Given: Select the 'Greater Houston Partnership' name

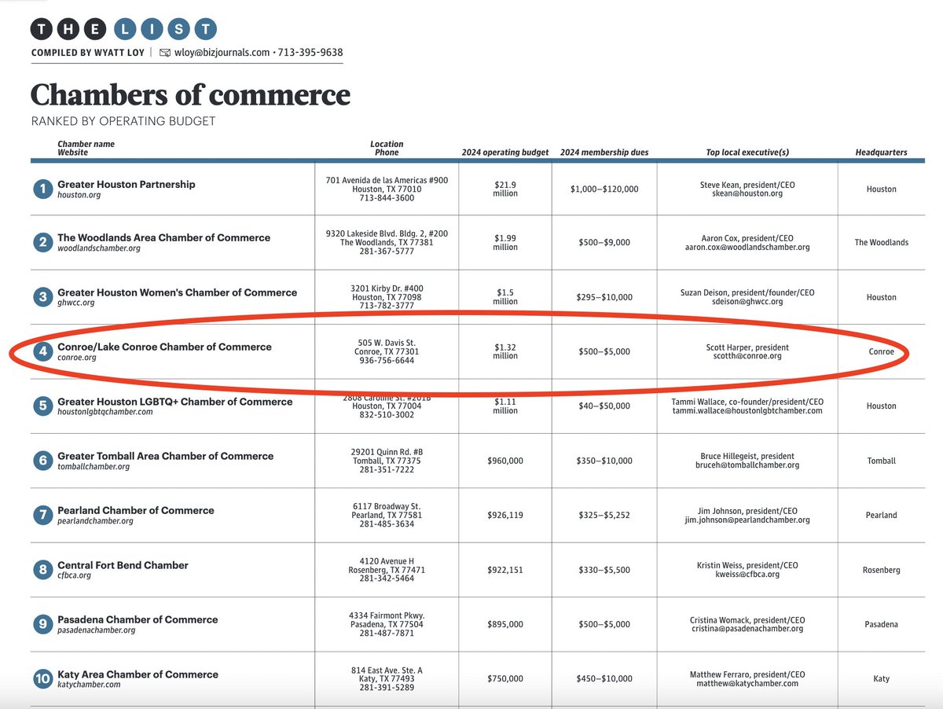Looking at the screenshot, I should point(127,184).
